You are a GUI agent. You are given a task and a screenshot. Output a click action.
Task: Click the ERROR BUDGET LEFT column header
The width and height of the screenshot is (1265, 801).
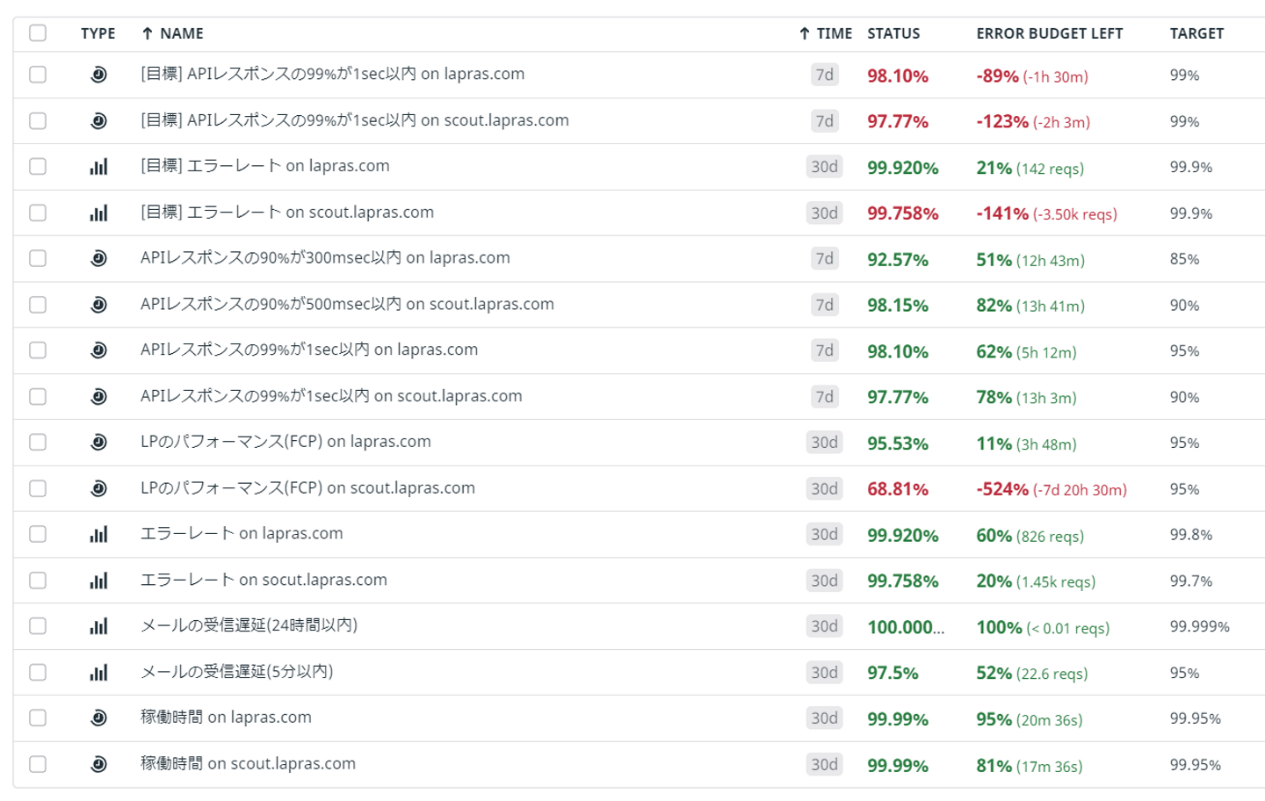point(1049,33)
